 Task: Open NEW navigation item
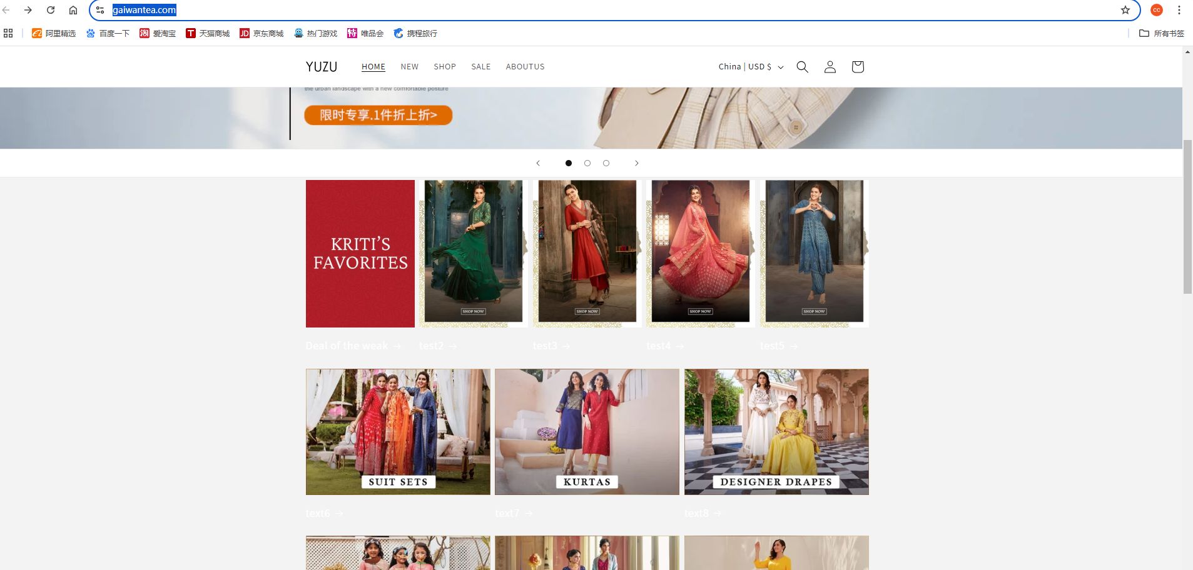click(x=410, y=67)
